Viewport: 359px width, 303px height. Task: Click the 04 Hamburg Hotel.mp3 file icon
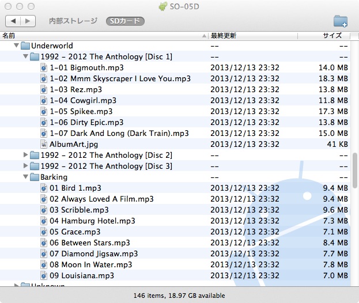[x=44, y=221]
